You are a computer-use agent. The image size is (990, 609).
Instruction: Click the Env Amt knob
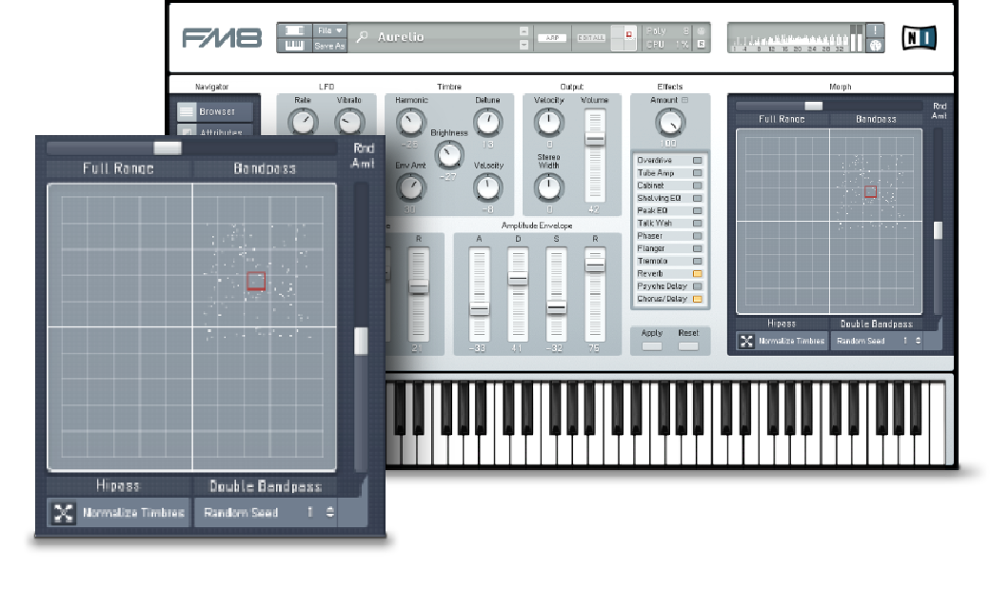coord(410,187)
